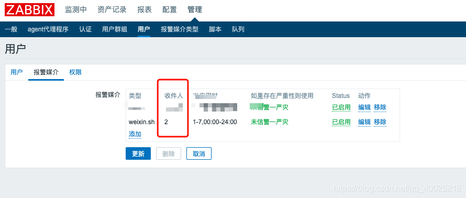Click the 收件人 column header
Image resolution: width=466 pixels, height=198 pixels.
(x=174, y=96)
